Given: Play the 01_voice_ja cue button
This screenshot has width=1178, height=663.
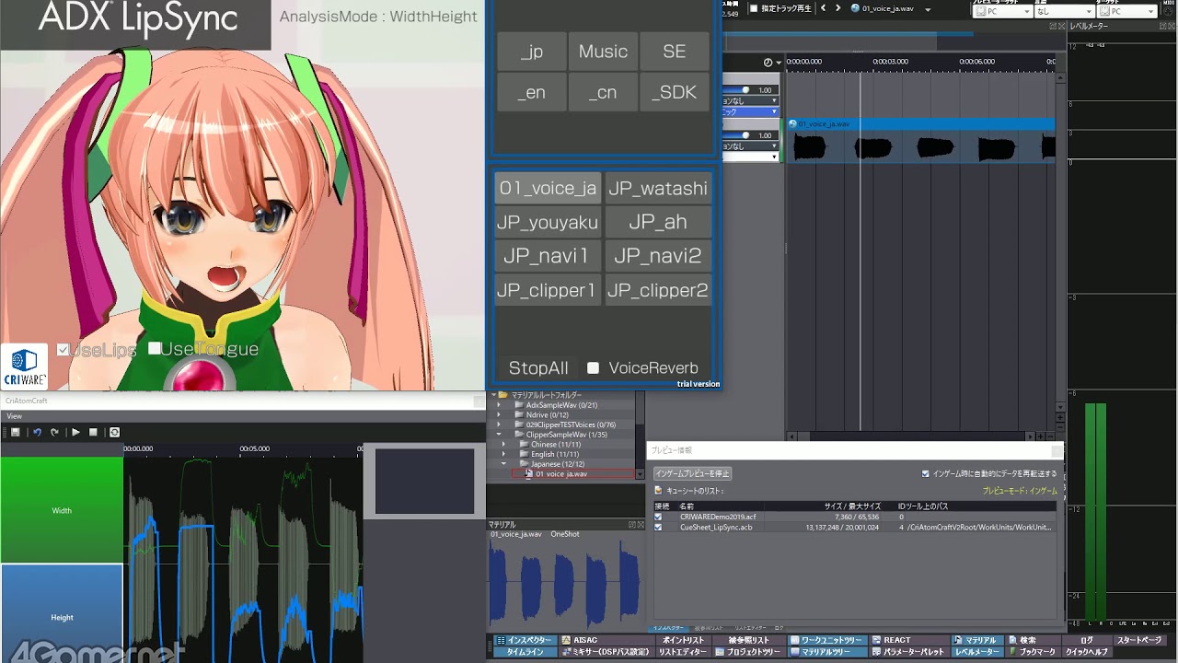Looking at the screenshot, I should coord(548,188).
